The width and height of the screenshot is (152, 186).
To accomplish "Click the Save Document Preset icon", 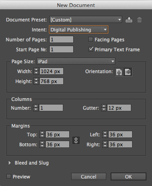I will [129, 20].
